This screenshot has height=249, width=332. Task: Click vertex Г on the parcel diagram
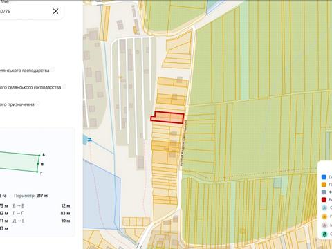(37, 172)
